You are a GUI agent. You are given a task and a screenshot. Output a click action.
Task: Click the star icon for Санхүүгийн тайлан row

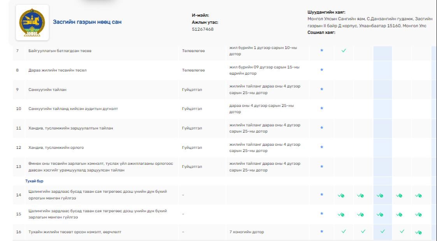[321, 89]
